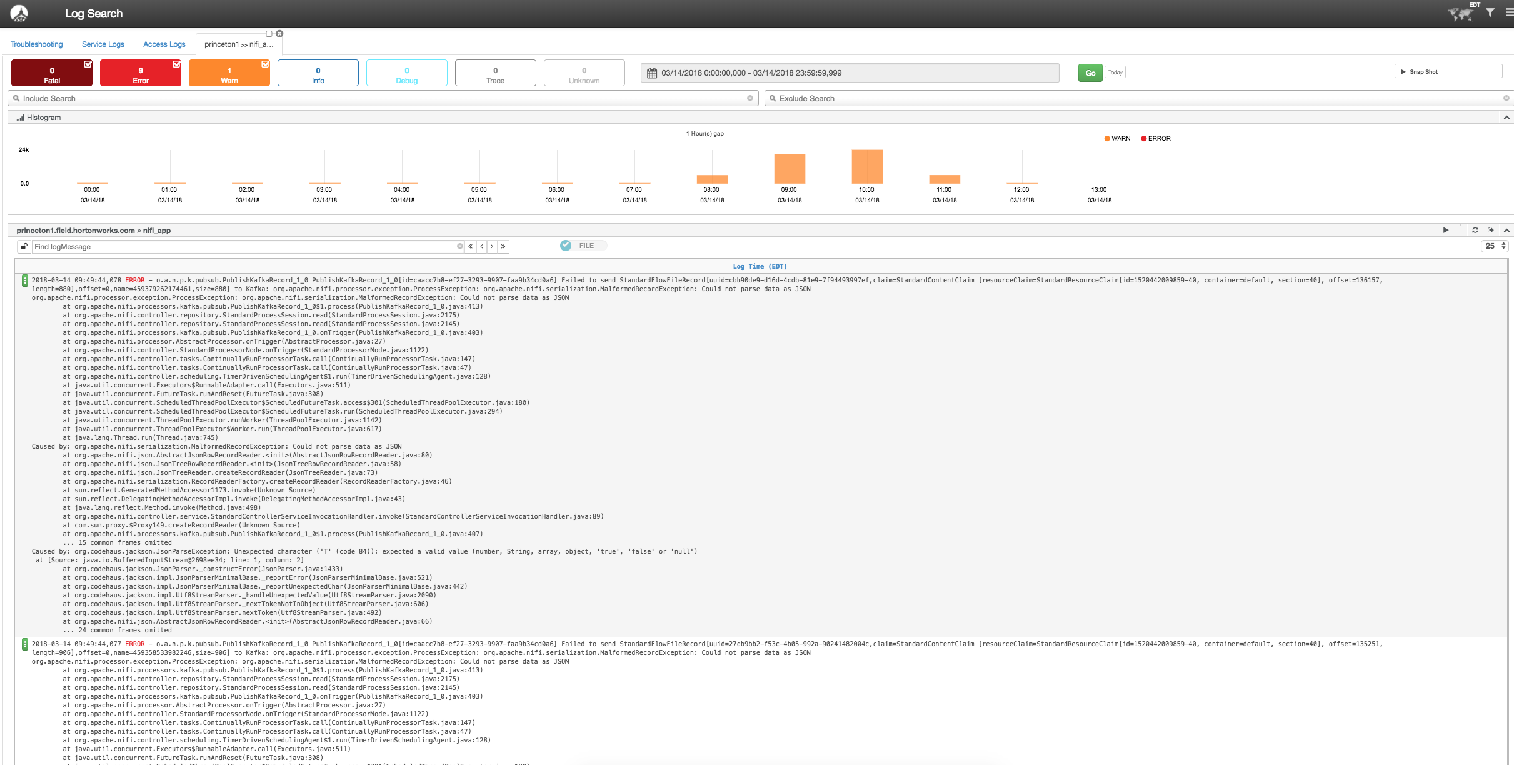Screen dimensions: 1514x765
Task: Toggle the Fatal level checkbox
Action: click(x=88, y=64)
